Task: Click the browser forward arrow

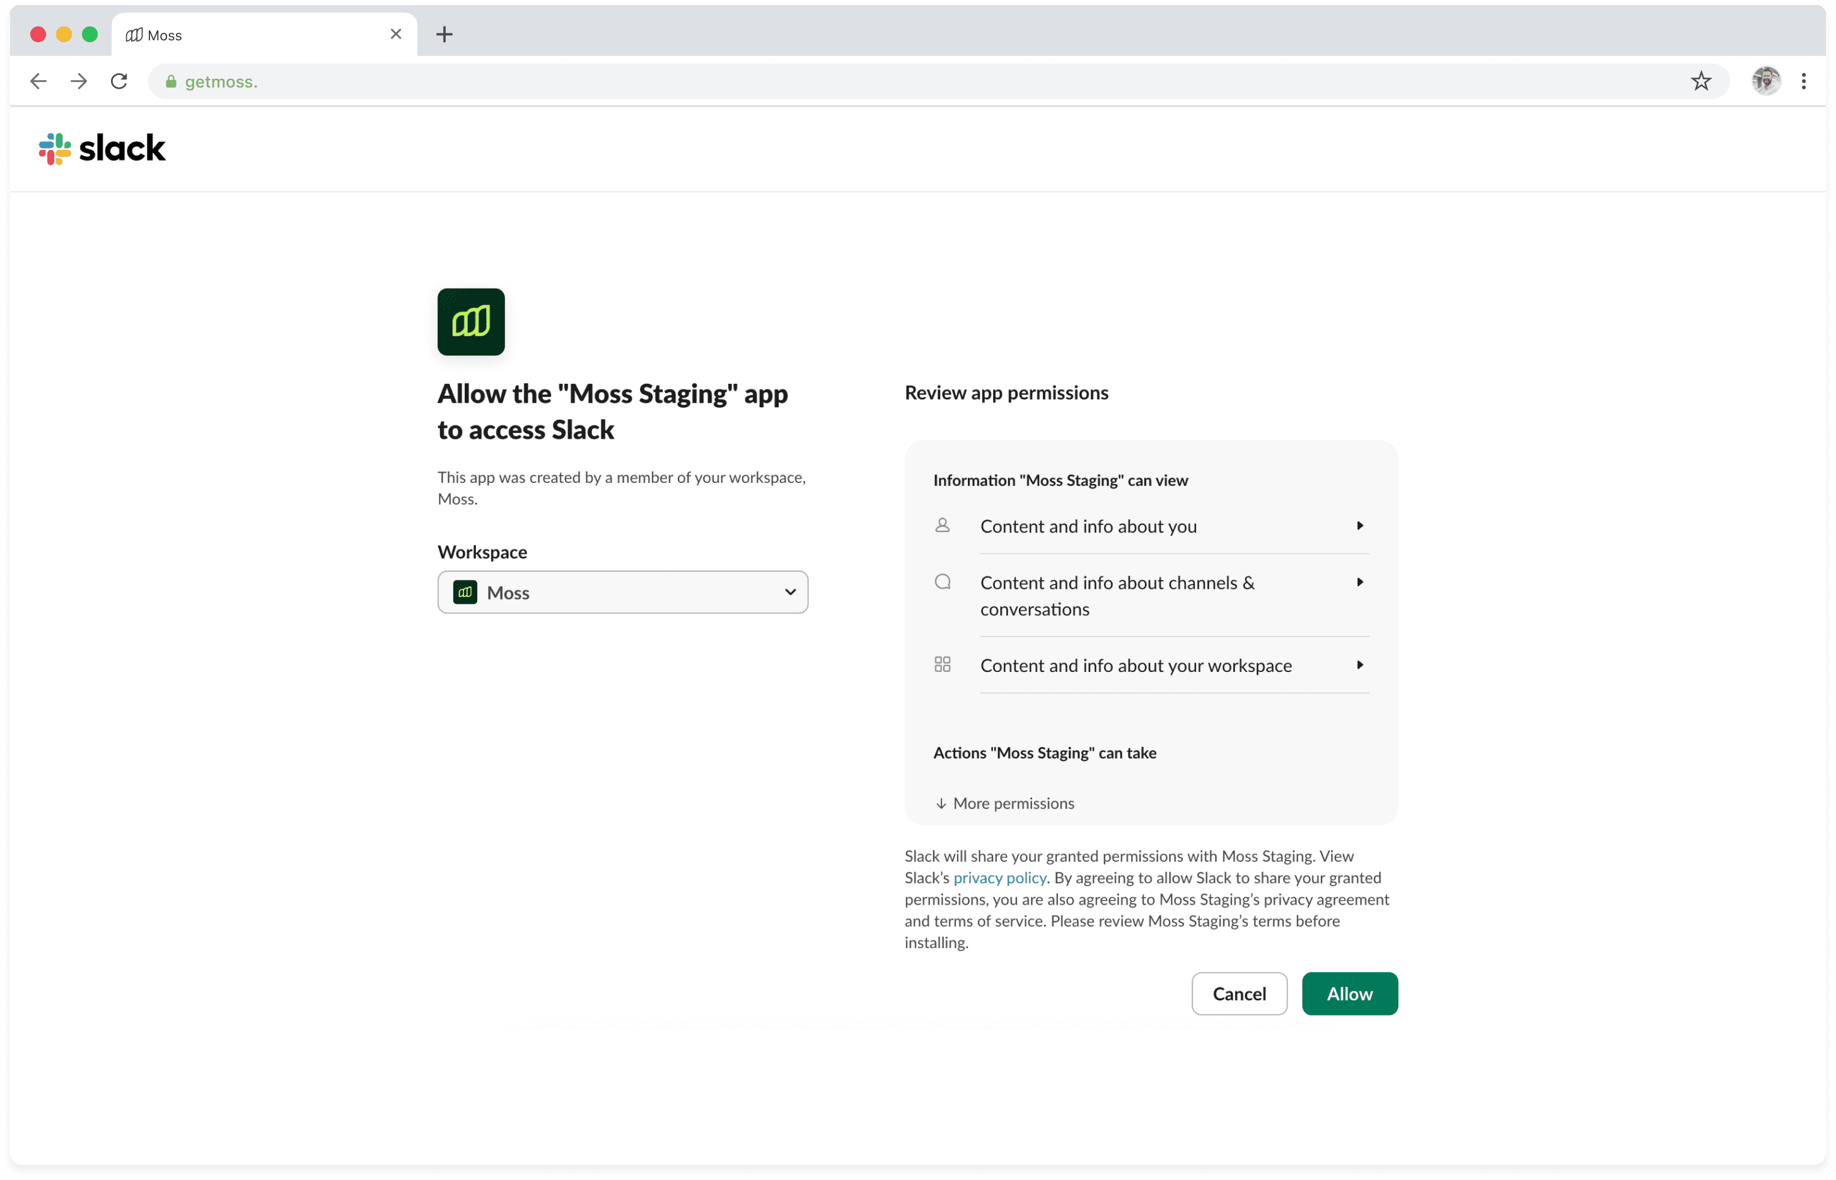Action: pos(79,81)
